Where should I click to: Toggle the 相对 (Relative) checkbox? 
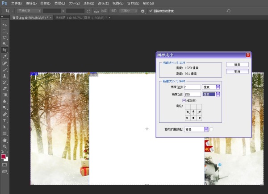[x=184, y=100]
